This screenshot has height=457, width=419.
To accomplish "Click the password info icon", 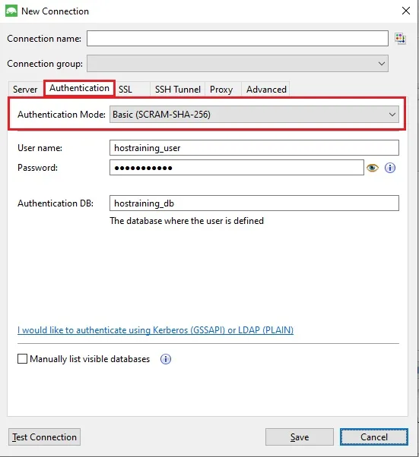I will [x=390, y=168].
